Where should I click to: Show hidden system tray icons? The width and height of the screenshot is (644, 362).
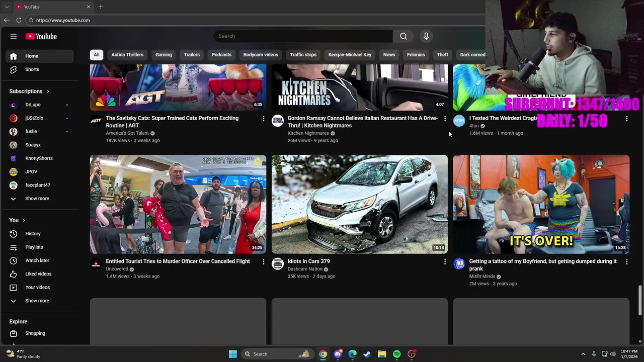point(583,354)
